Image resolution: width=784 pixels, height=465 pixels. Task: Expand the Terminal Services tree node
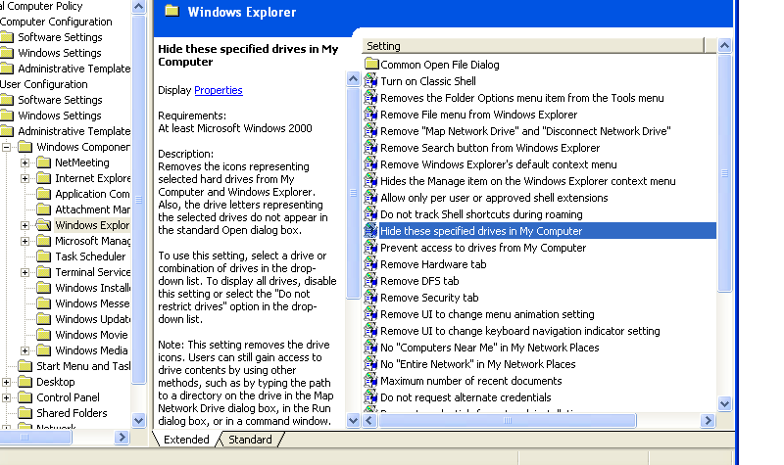pos(24,272)
